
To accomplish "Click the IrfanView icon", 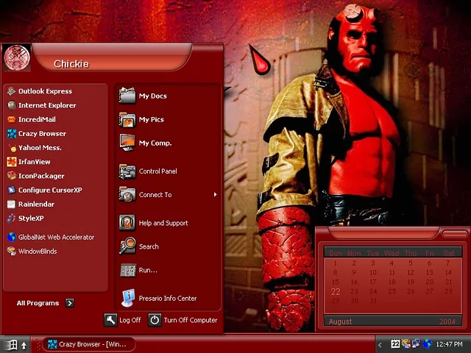I will pos(12,162).
